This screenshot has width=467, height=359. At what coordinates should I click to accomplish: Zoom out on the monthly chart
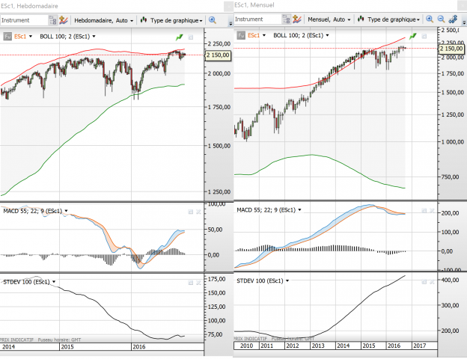(441, 19)
